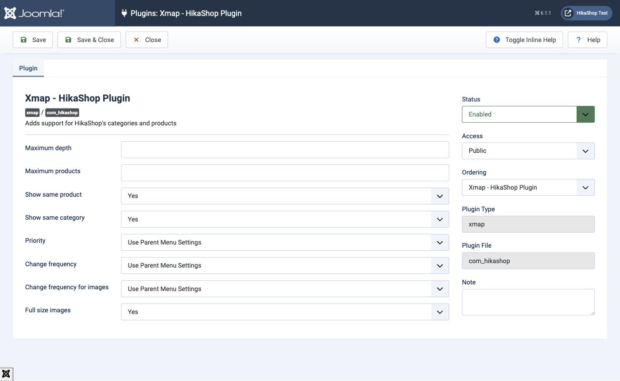Screen dimensions: 620x381
Task: Open the Help button
Action: click(x=587, y=40)
